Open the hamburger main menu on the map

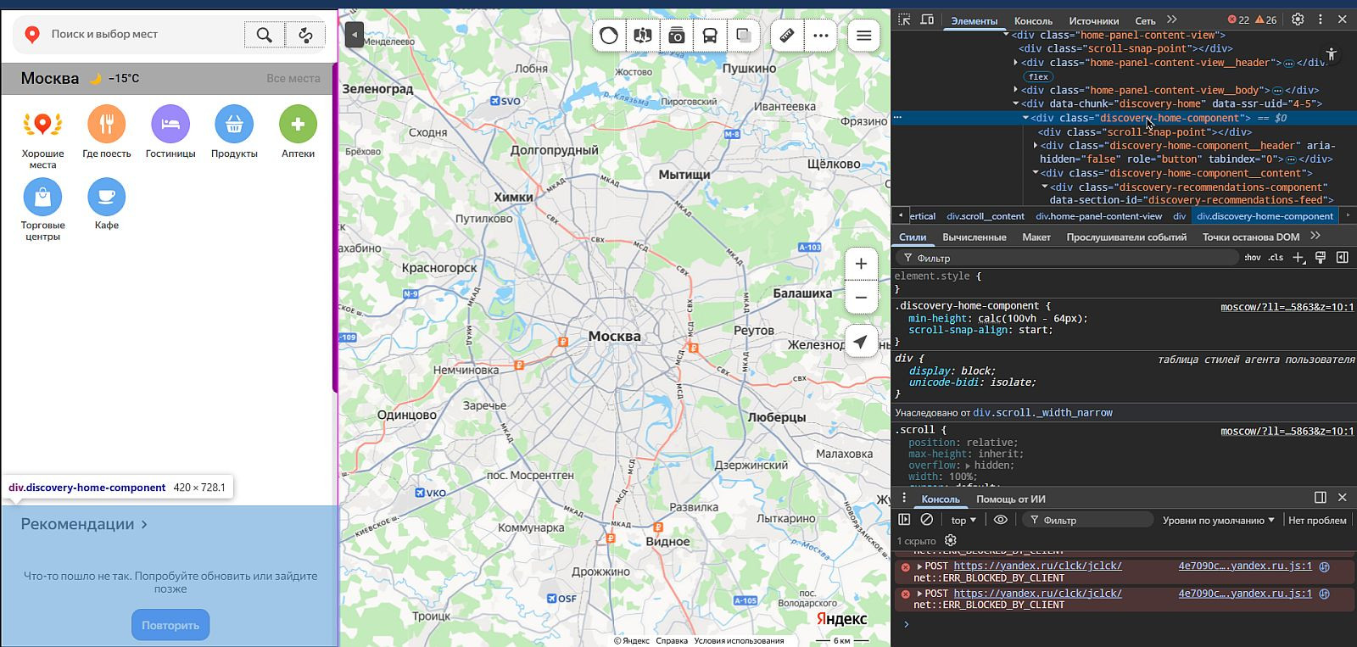click(x=863, y=36)
